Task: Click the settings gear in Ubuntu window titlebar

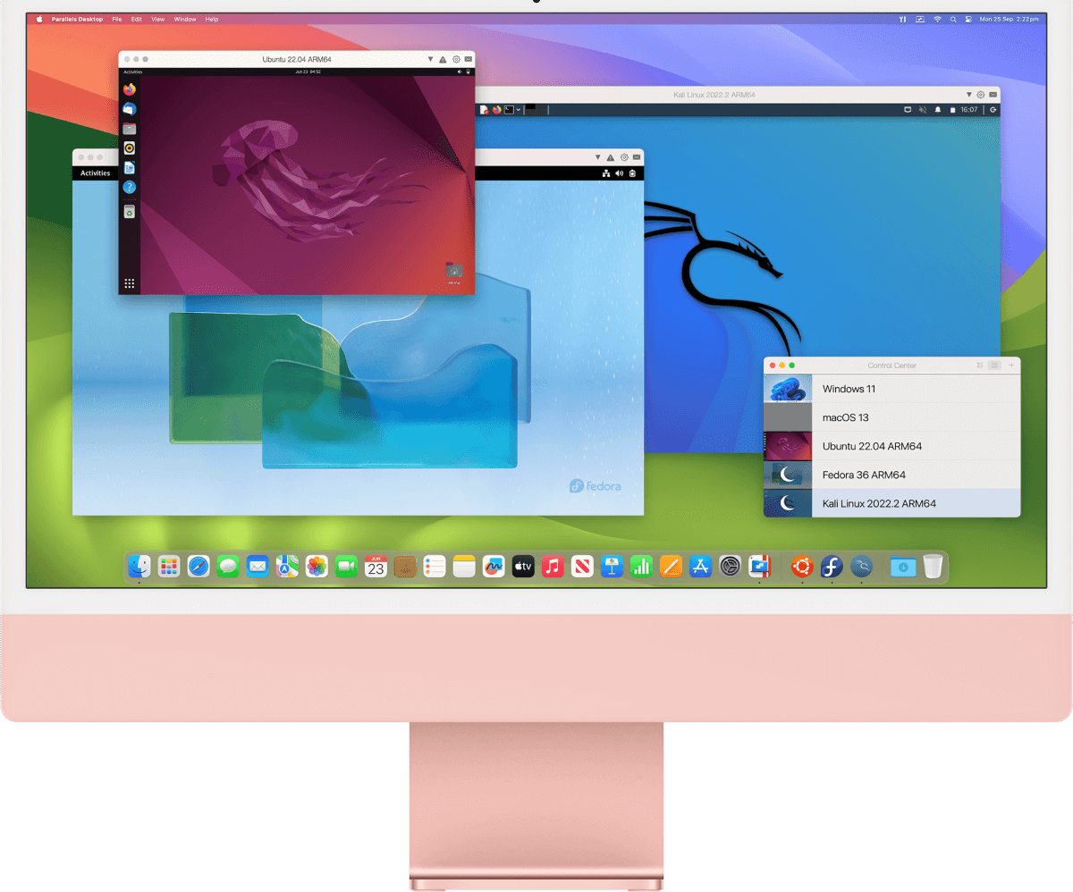Action: click(456, 59)
